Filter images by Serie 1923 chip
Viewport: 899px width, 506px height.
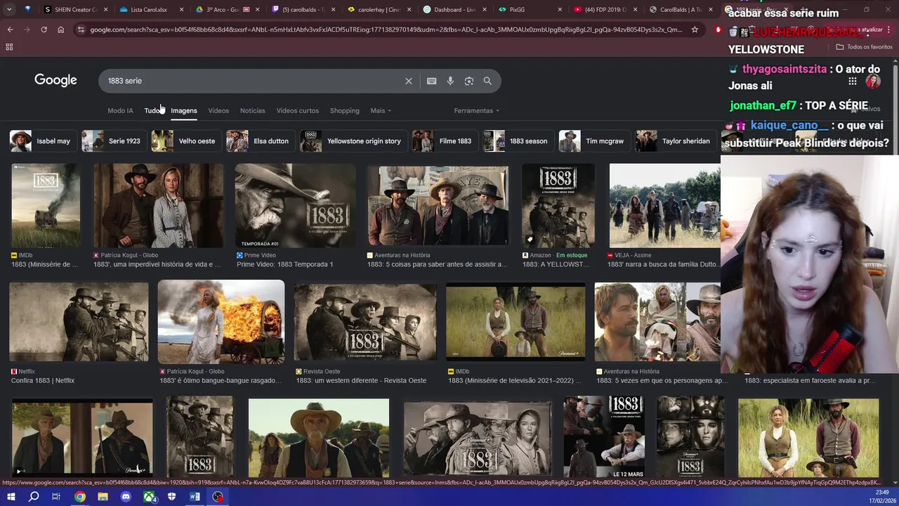[x=112, y=141]
